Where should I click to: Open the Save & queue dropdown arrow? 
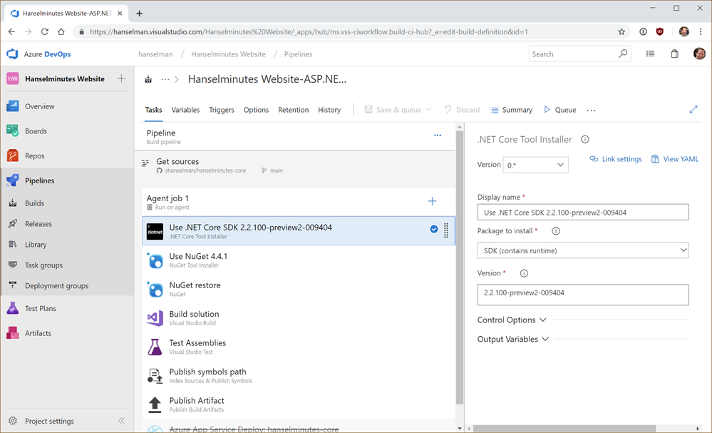tap(428, 110)
